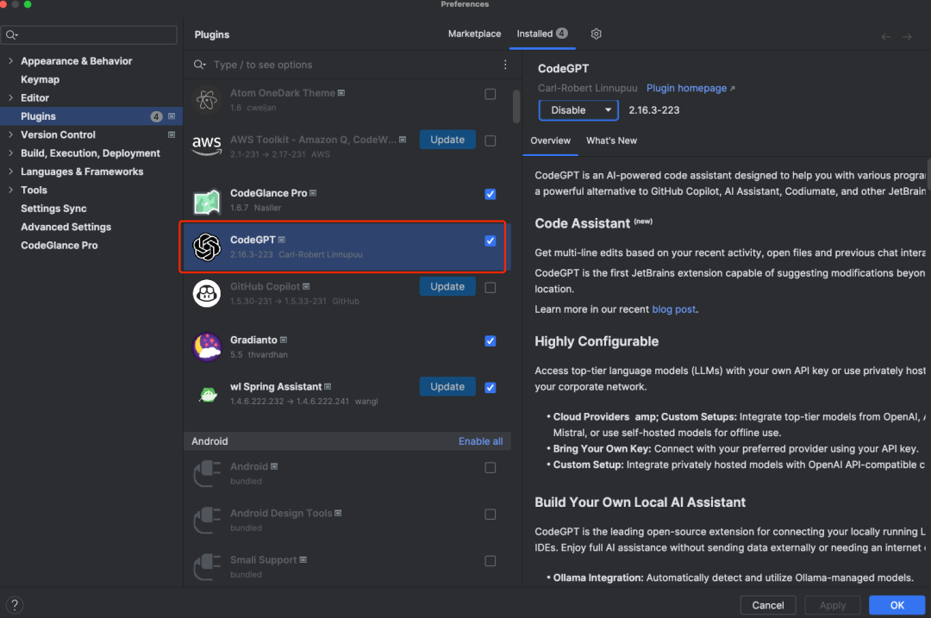The image size is (931, 618).
Task: Open the Disable button dropdown arrow
Action: coord(608,109)
